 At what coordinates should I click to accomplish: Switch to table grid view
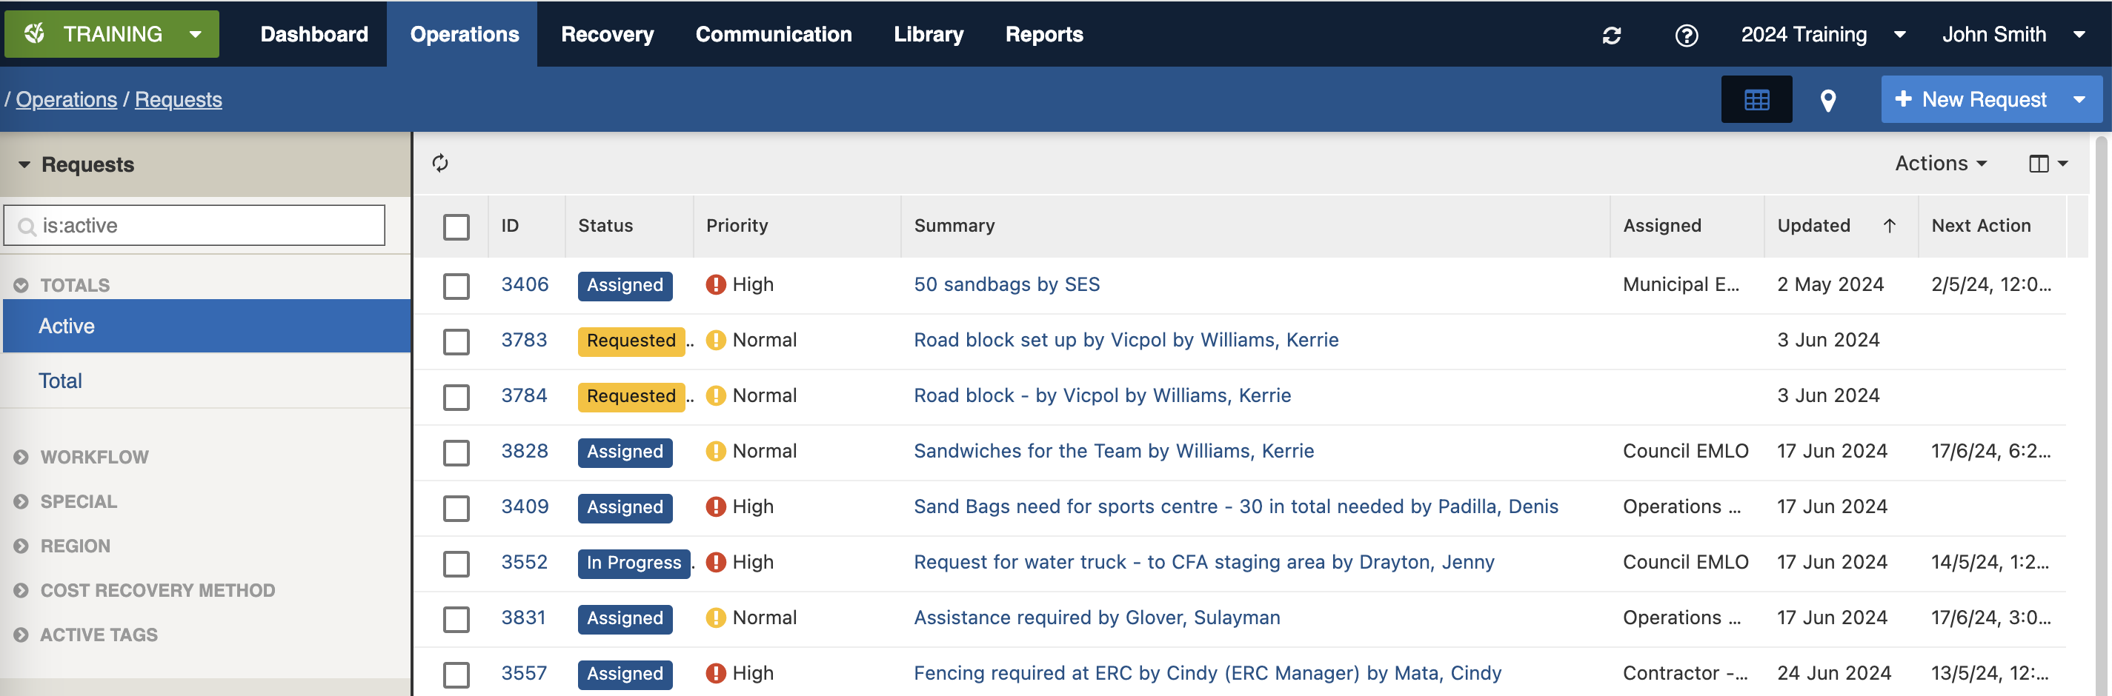pyautogui.click(x=1756, y=100)
